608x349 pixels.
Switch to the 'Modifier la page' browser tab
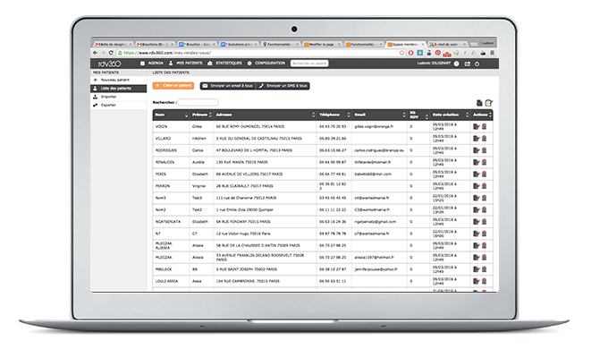(x=322, y=44)
